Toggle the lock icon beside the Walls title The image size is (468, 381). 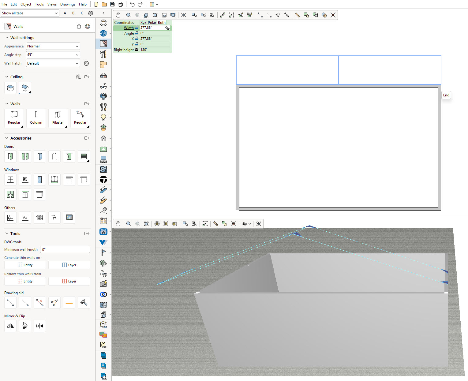pos(79,26)
